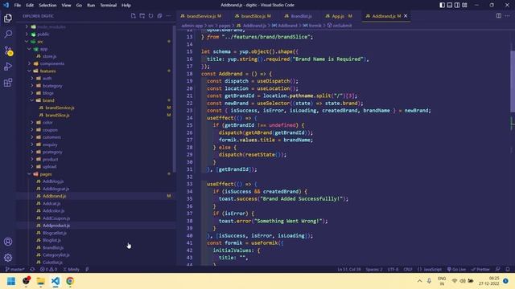Toggle primary side bar layout icon
Screen dimensions: 515x289
tap(442, 5)
